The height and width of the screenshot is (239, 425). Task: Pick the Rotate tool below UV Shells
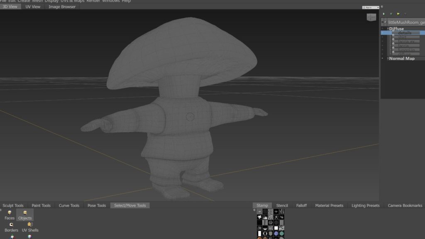click(29, 237)
